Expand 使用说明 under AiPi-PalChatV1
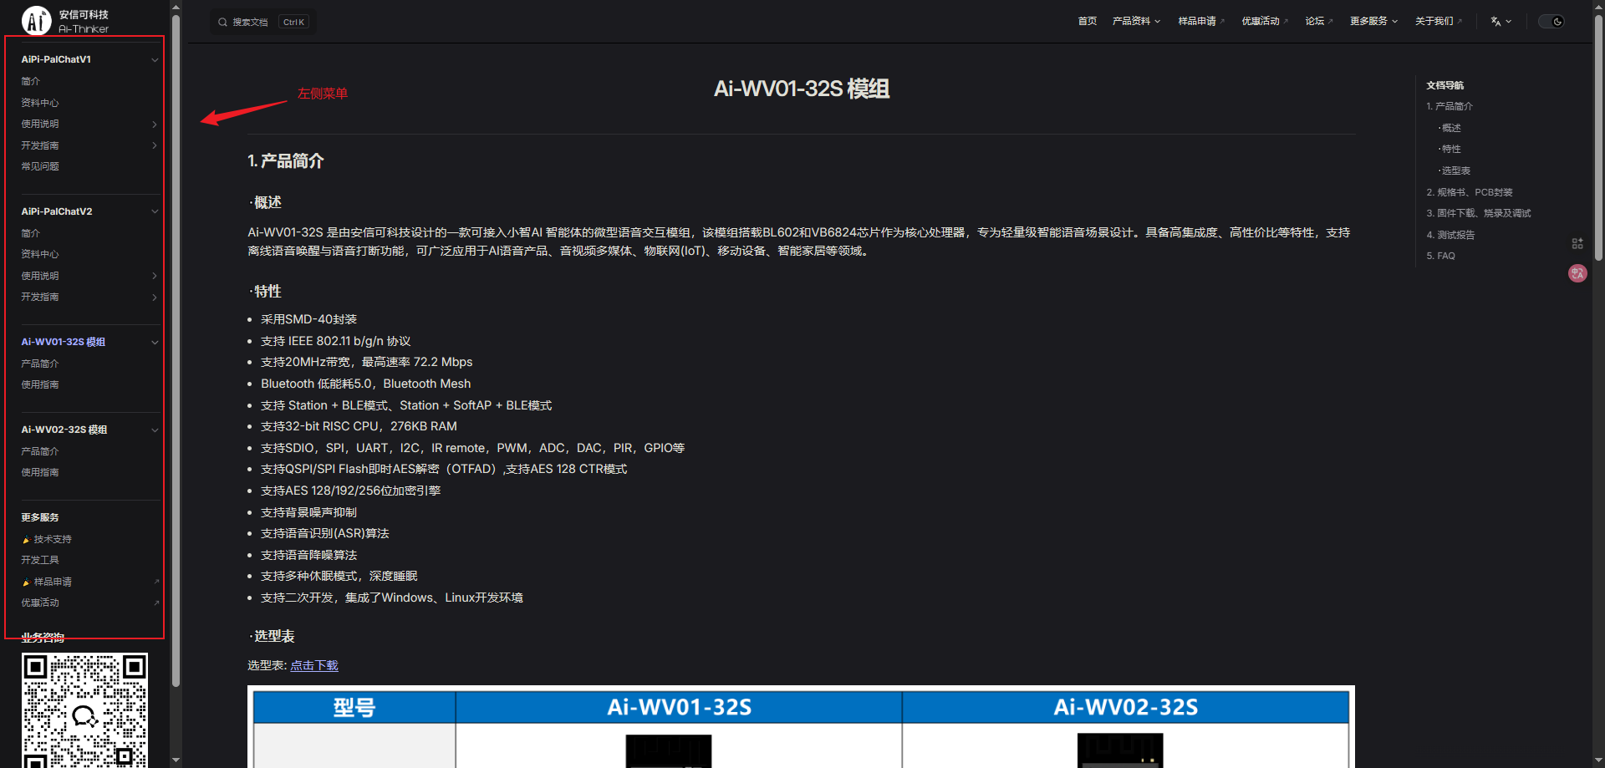Screen dimensions: 1605x768 pyautogui.click(x=155, y=125)
